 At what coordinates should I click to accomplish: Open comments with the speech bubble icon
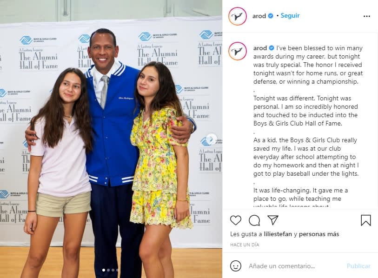tap(254, 220)
